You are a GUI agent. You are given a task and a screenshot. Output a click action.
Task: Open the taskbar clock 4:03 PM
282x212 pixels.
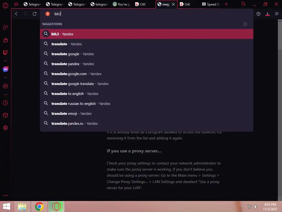270,206
